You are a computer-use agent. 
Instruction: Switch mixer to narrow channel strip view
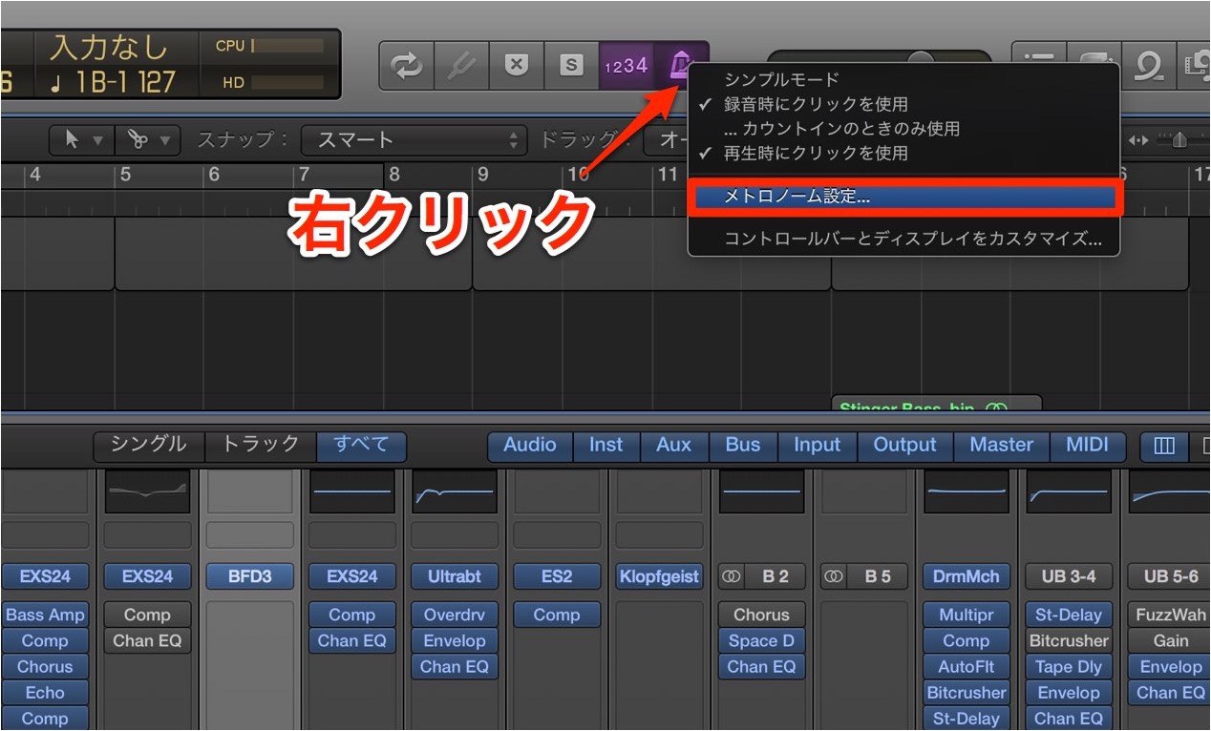tap(1164, 446)
